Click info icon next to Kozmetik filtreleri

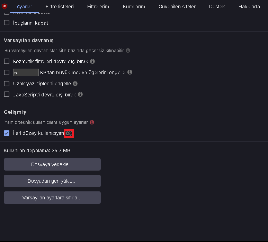92,61
